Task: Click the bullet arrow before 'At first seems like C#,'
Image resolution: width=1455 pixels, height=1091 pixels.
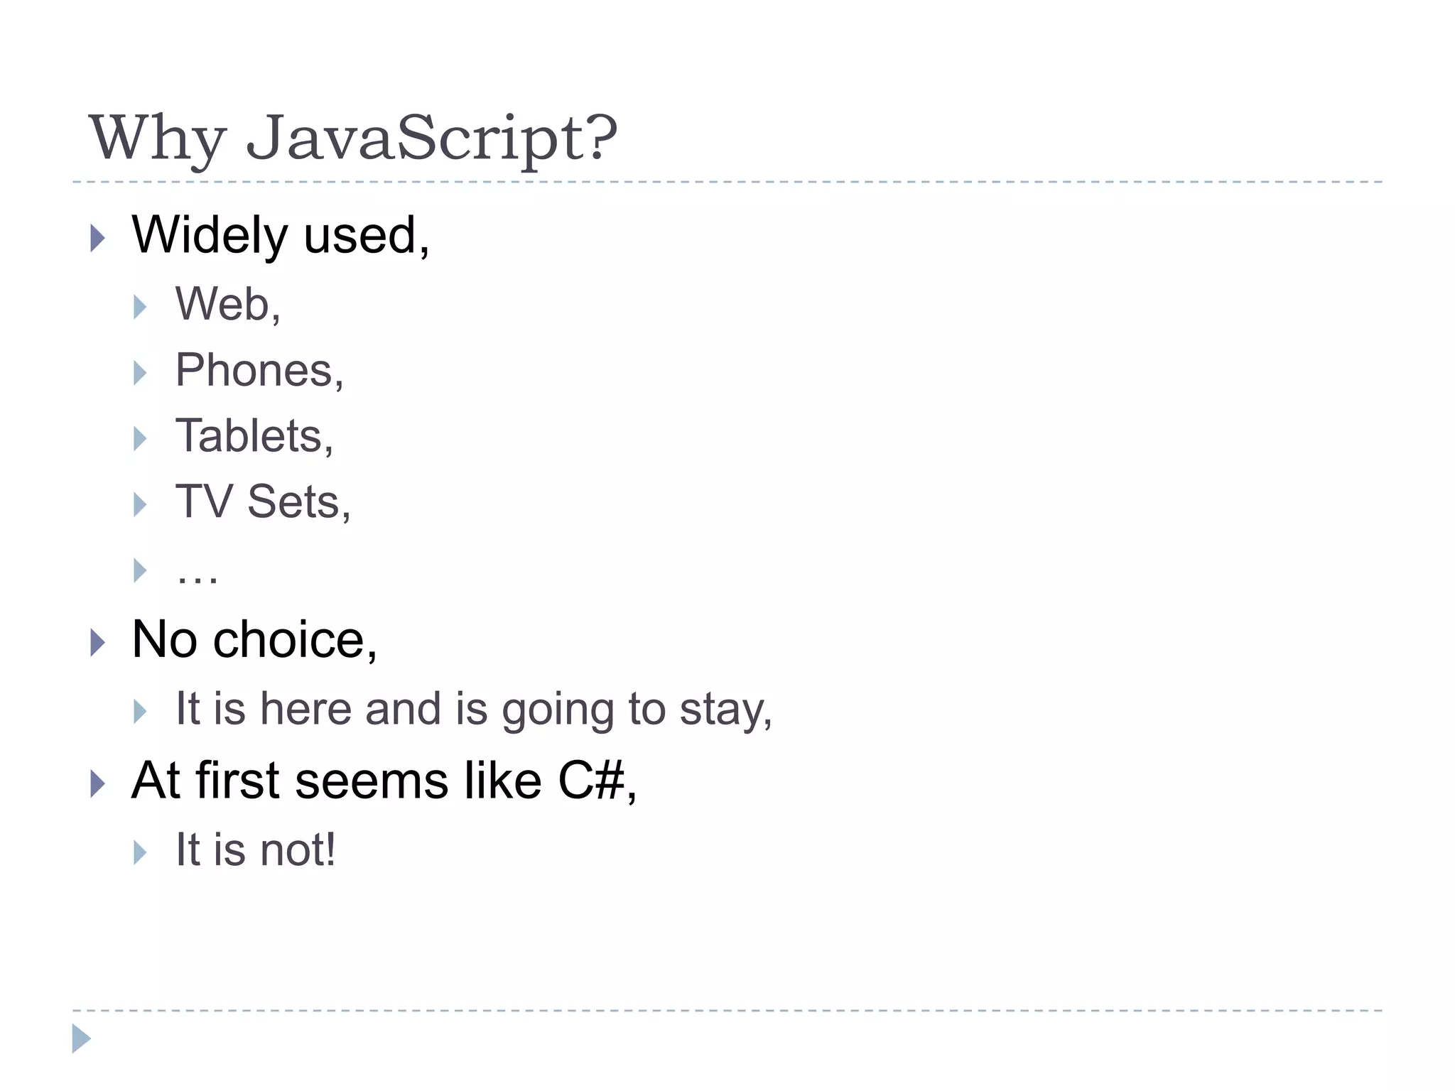Action: (x=98, y=784)
